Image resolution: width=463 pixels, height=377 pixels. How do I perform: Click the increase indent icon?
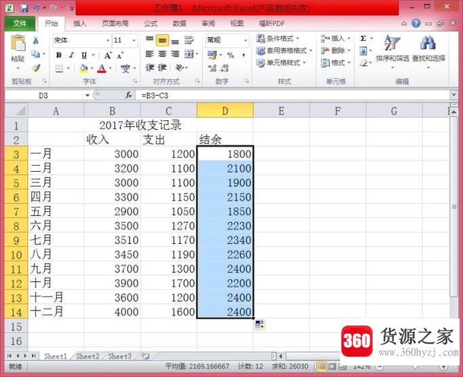(162, 68)
